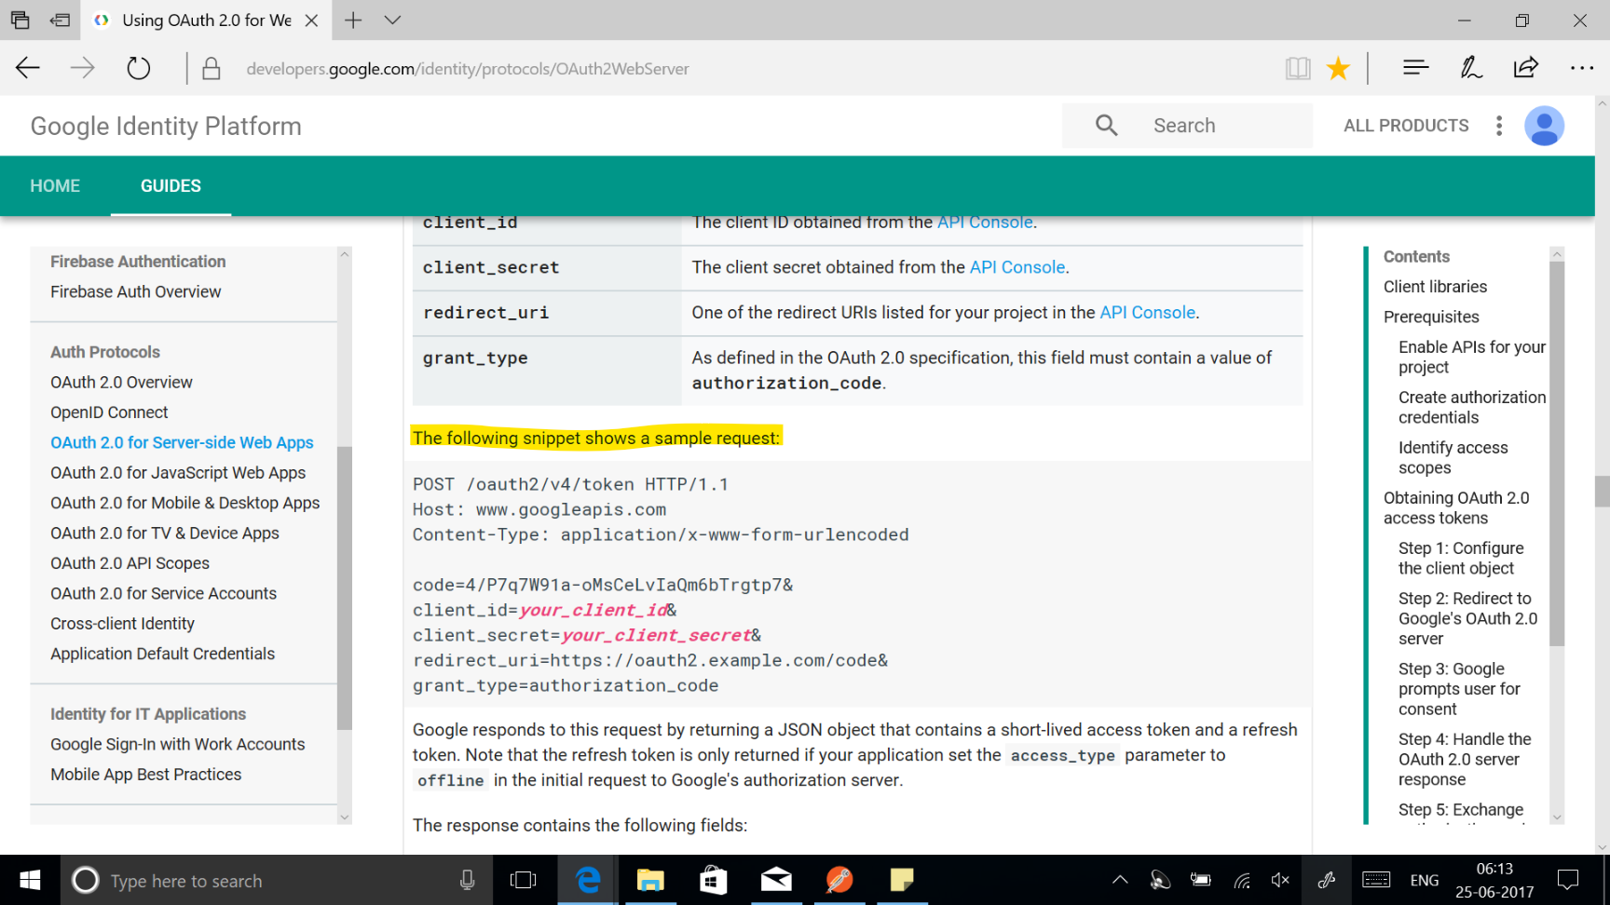Click the Share icon in Edge toolbar
This screenshot has height=905, width=1610.
pyautogui.click(x=1526, y=67)
